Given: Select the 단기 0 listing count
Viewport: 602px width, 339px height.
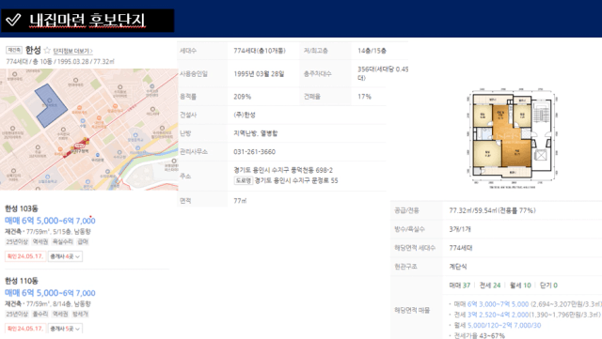Looking at the screenshot, I should (x=548, y=285).
